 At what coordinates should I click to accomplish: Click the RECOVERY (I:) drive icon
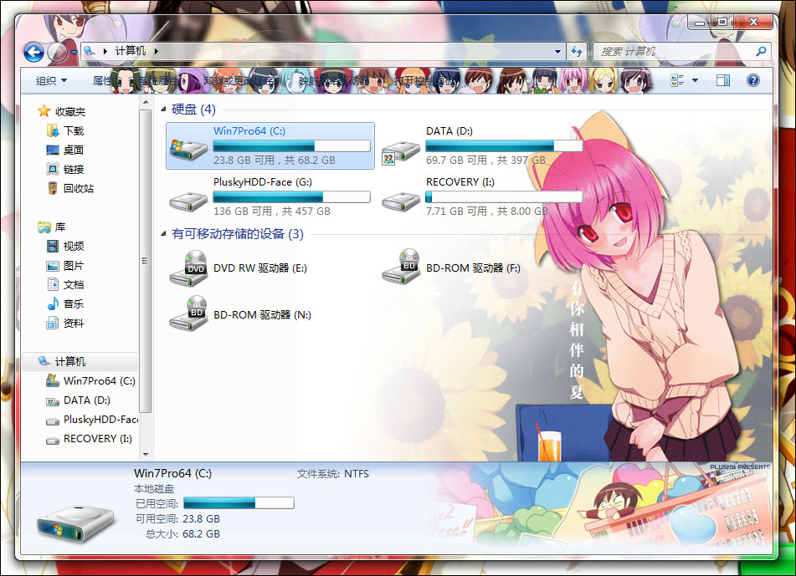pyautogui.click(x=401, y=201)
